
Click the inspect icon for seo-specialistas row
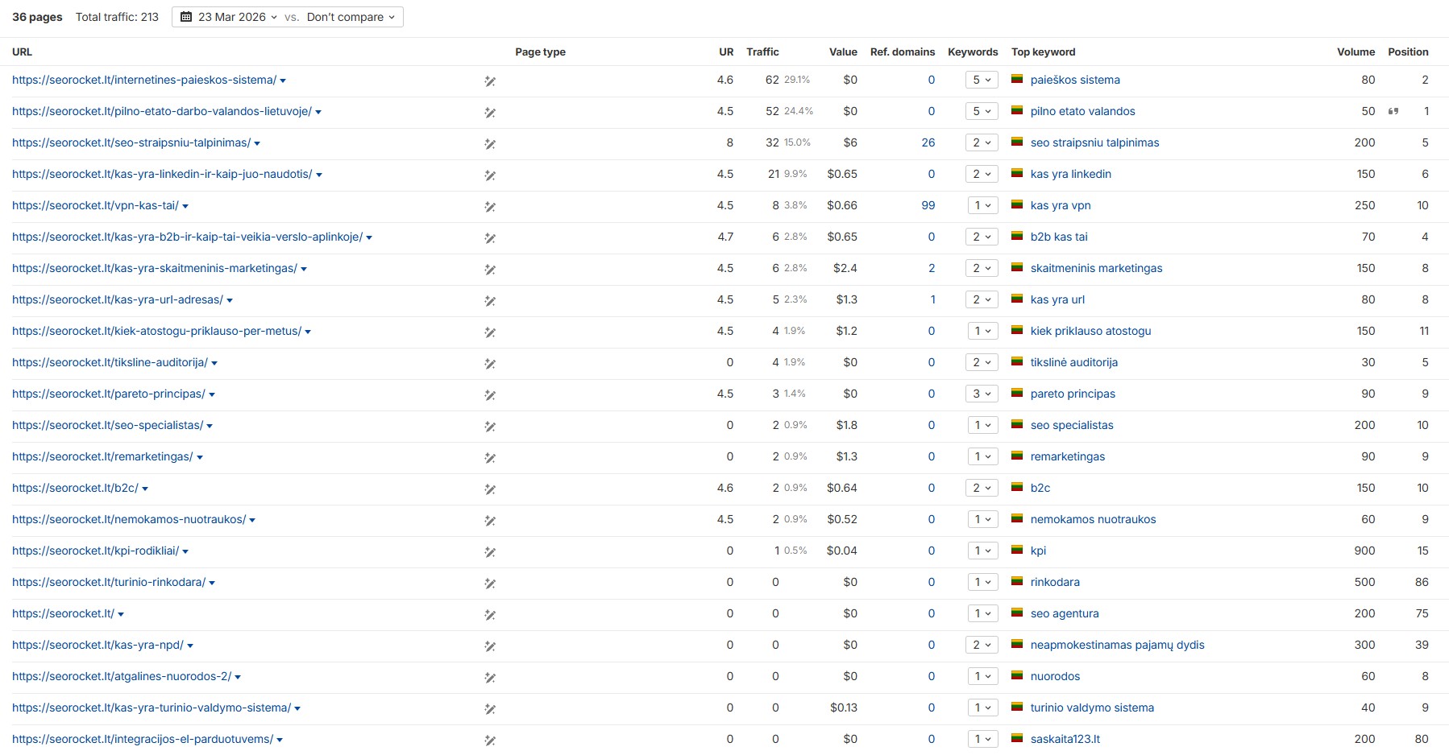(x=489, y=427)
